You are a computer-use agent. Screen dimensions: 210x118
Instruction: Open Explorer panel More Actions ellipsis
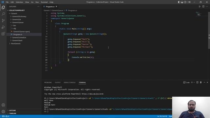(x=38, y=7)
